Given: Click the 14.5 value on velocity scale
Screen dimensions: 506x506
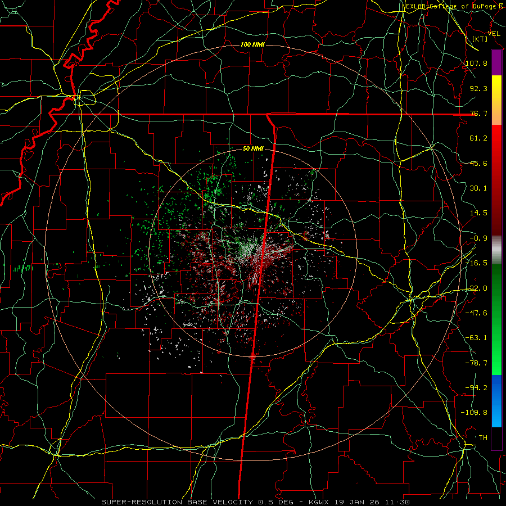Looking at the screenshot, I should 478,213.
